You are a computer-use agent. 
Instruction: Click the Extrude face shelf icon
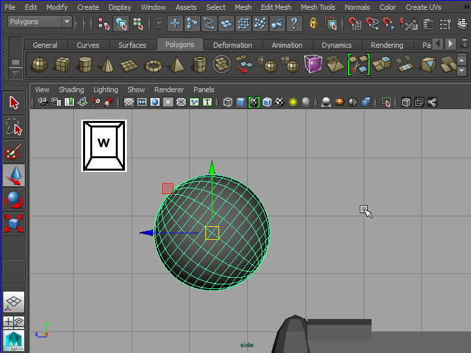pyautogui.click(x=381, y=64)
